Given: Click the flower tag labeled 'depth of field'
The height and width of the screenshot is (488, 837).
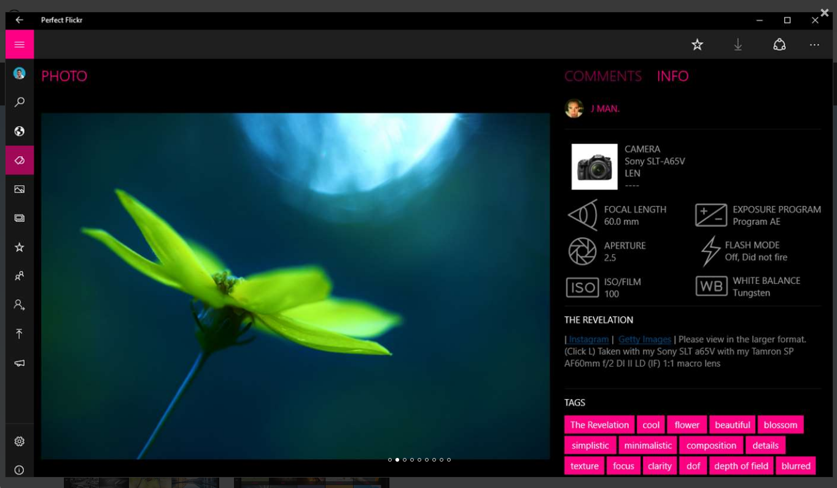Looking at the screenshot, I should pos(741,466).
